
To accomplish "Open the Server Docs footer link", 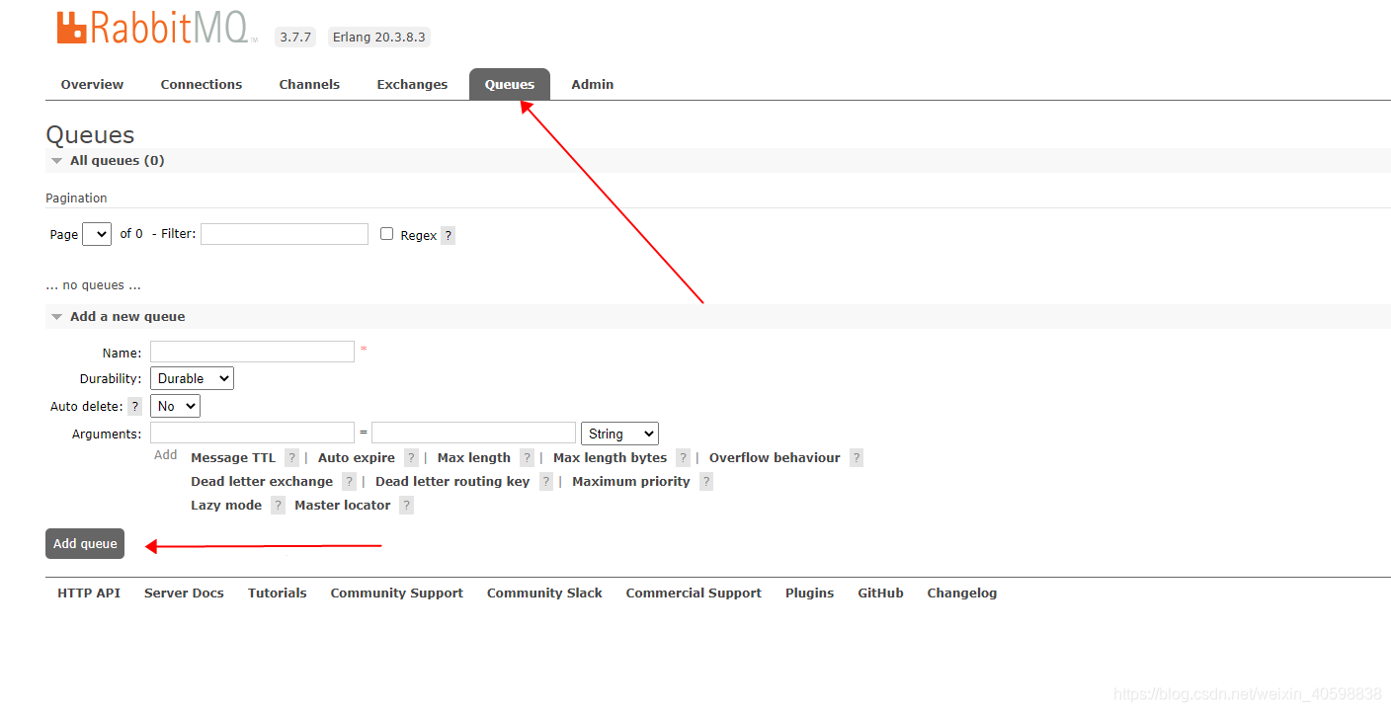I will click(x=184, y=593).
